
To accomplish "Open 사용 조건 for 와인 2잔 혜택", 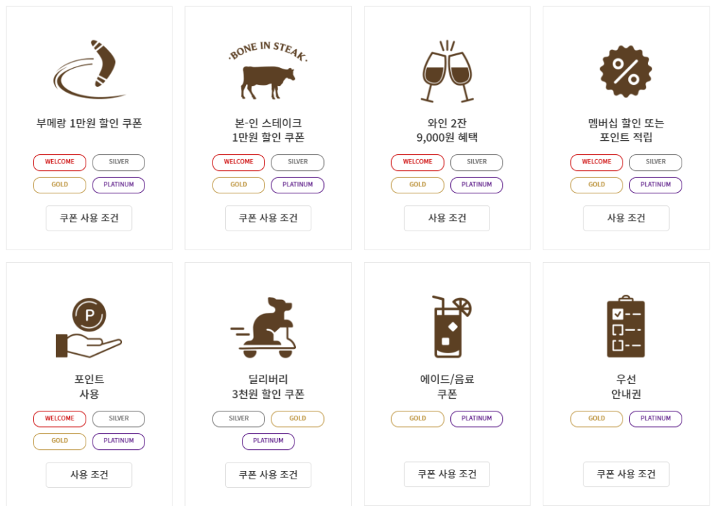I will click(447, 218).
